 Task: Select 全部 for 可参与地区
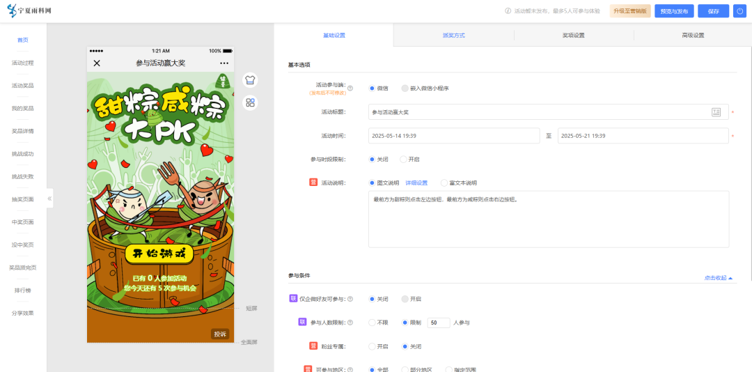click(x=372, y=370)
